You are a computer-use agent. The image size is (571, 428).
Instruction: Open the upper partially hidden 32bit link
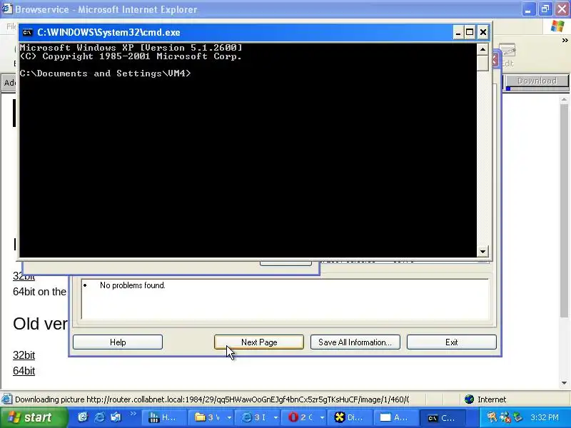pyautogui.click(x=24, y=277)
